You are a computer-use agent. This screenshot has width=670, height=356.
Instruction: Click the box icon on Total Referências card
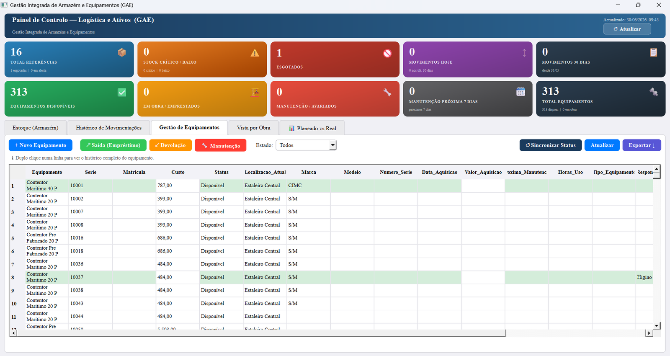click(x=122, y=52)
